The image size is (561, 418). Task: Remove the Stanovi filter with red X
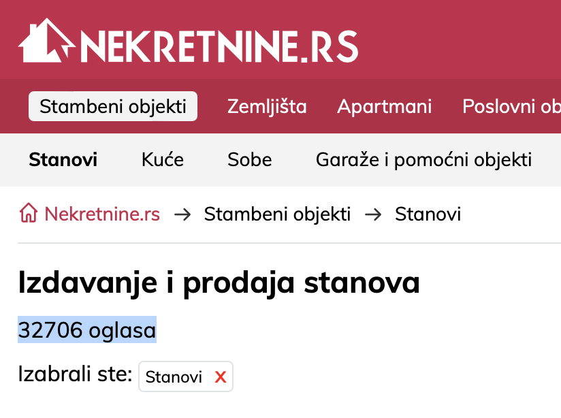click(x=220, y=377)
